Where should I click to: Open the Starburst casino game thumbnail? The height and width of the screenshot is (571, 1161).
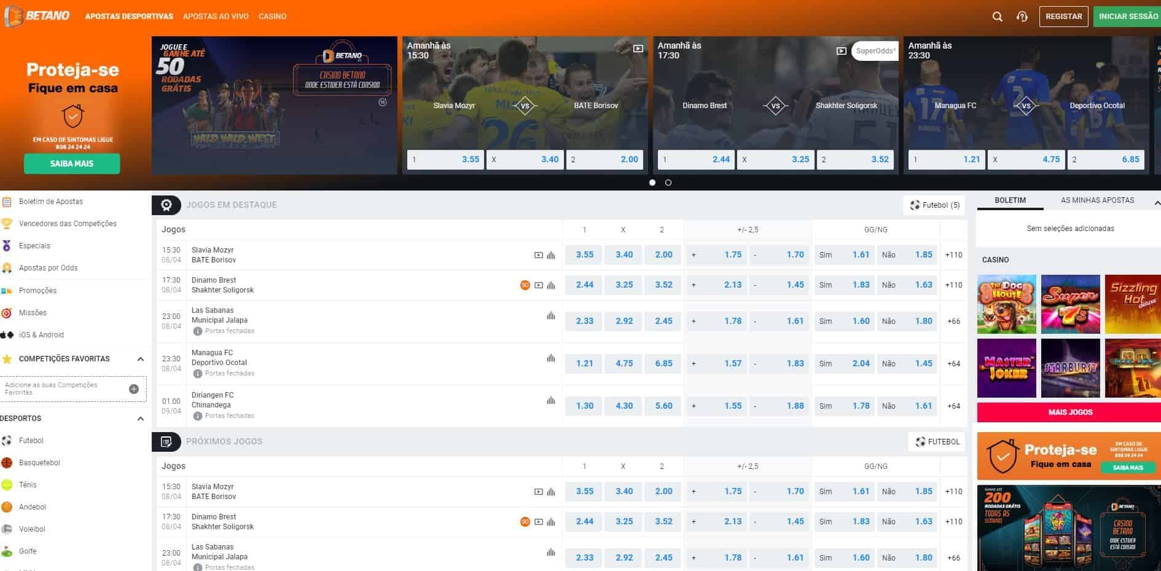pos(1070,368)
